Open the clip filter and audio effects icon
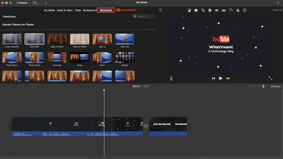 238,10
